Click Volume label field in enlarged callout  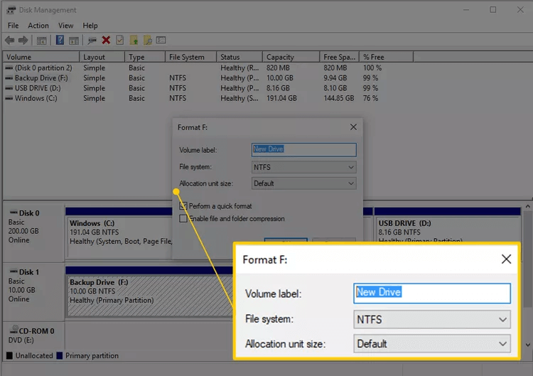432,293
